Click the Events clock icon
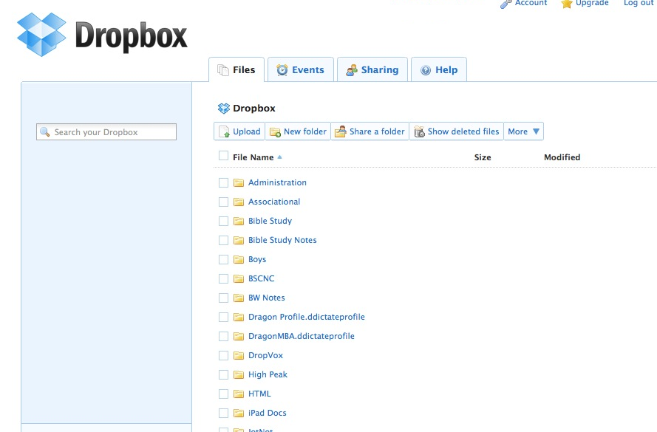657x432 pixels. point(282,70)
